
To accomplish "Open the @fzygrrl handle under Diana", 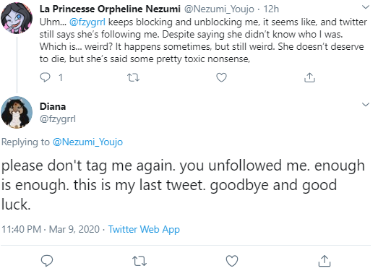I will tap(58, 119).
